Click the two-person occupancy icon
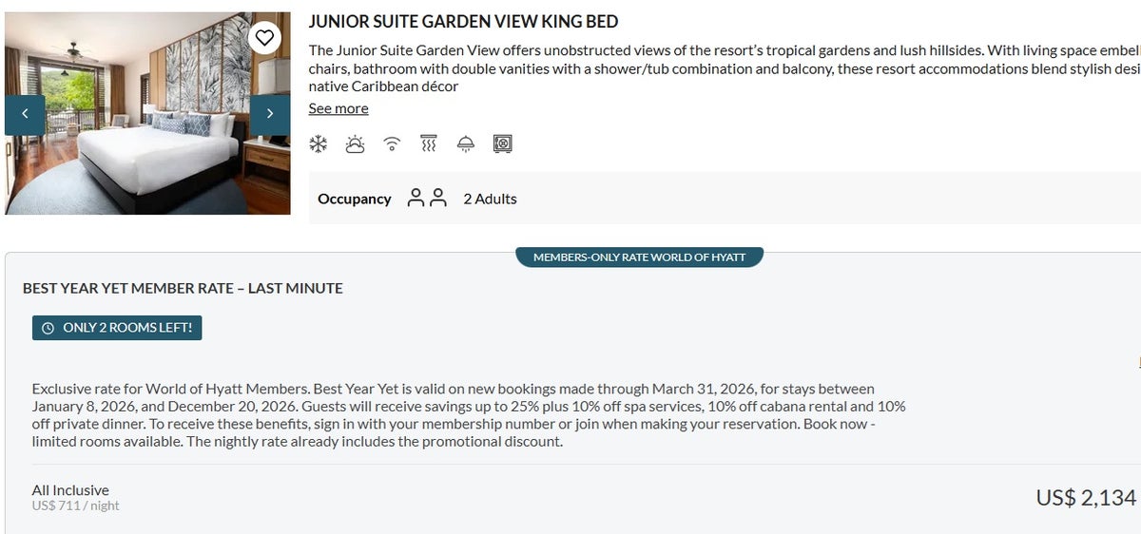This screenshot has width=1141, height=534. pos(427,199)
